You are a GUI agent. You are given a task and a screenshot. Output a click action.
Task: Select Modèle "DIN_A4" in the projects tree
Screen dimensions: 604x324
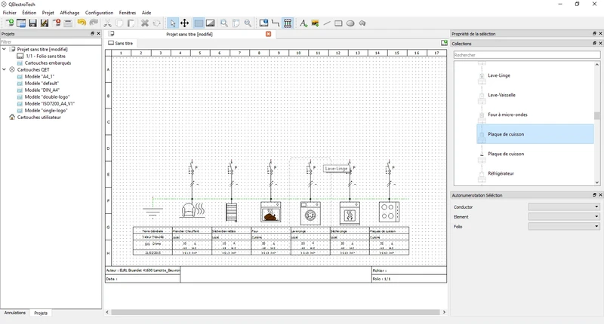pos(42,90)
